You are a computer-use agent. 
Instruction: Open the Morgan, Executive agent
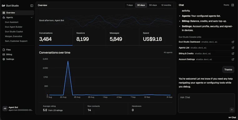click(x=13, y=36)
